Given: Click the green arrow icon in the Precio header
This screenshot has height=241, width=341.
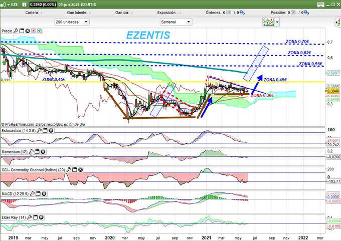Looking at the screenshot, I should 39,31.
